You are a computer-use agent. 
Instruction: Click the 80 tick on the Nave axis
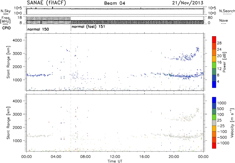tap(210, 18)
